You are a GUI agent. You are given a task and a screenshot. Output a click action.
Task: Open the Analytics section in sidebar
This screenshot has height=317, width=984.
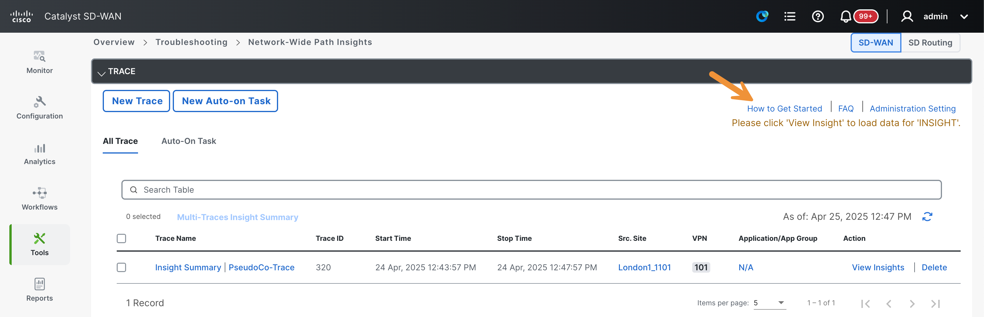(x=40, y=154)
